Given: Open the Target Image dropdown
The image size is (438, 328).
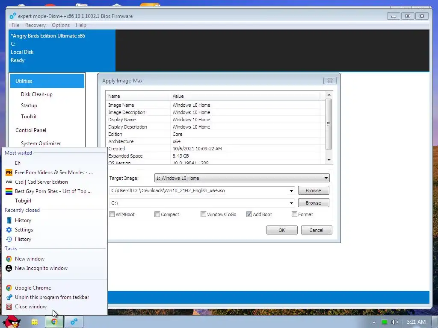Looking at the screenshot, I should click(x=242, y=178).
